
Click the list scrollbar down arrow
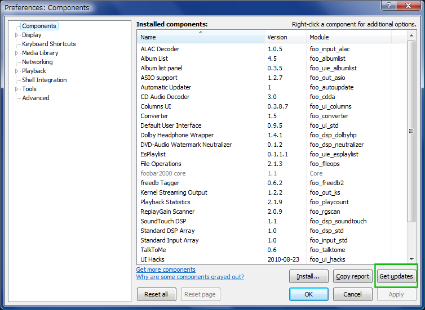coord(411,259)
